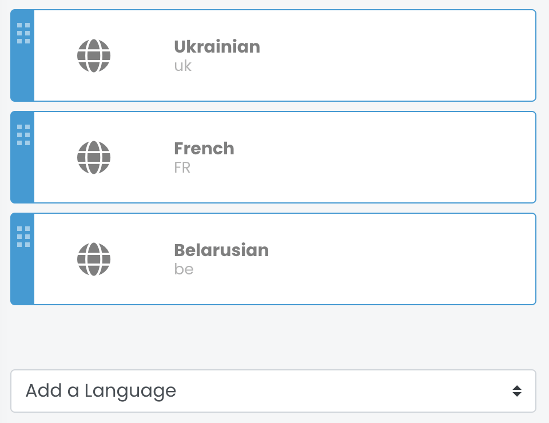549x423 pixels.
Task: Click empty space inside the French card
Action: tap(400, 158)
